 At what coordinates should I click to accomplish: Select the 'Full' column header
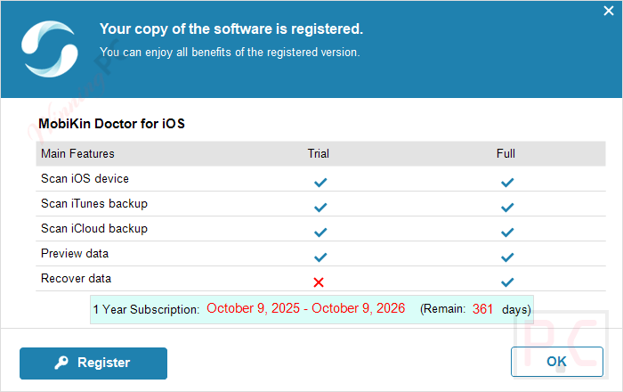[506, 153]
